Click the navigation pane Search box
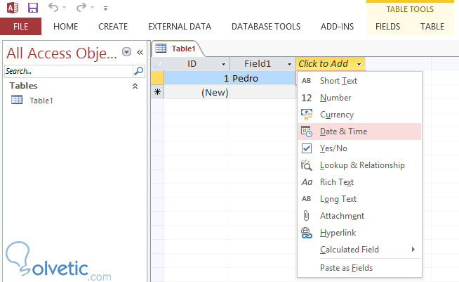Viewport: 459px width, 282px height. coord(69,71)
